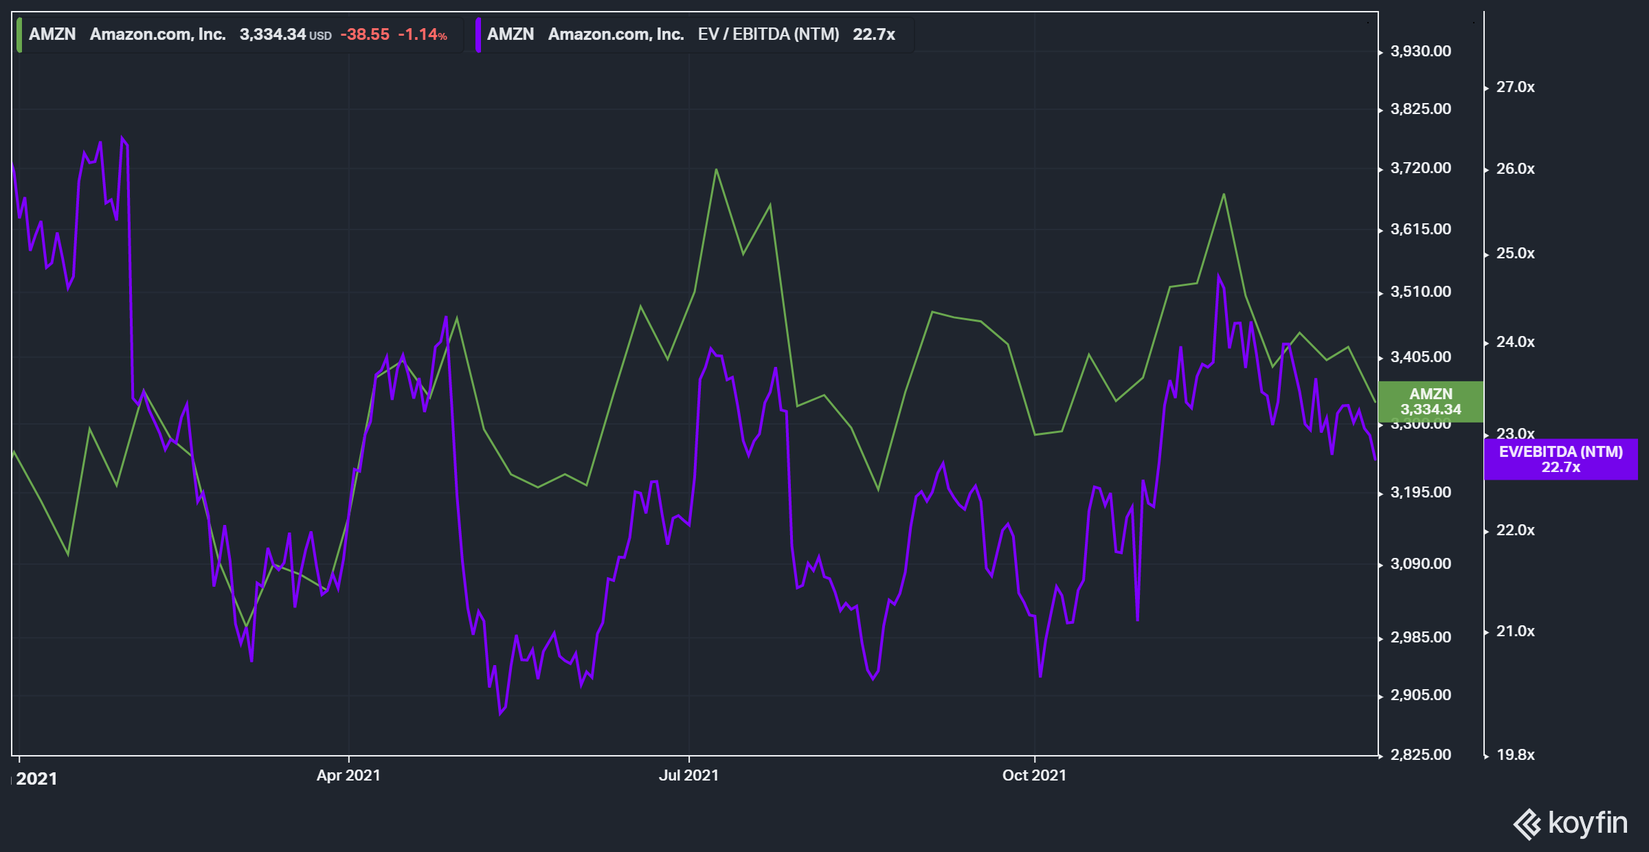
Task: Click the 2,985.00 price axis label
Action: 1421,638
